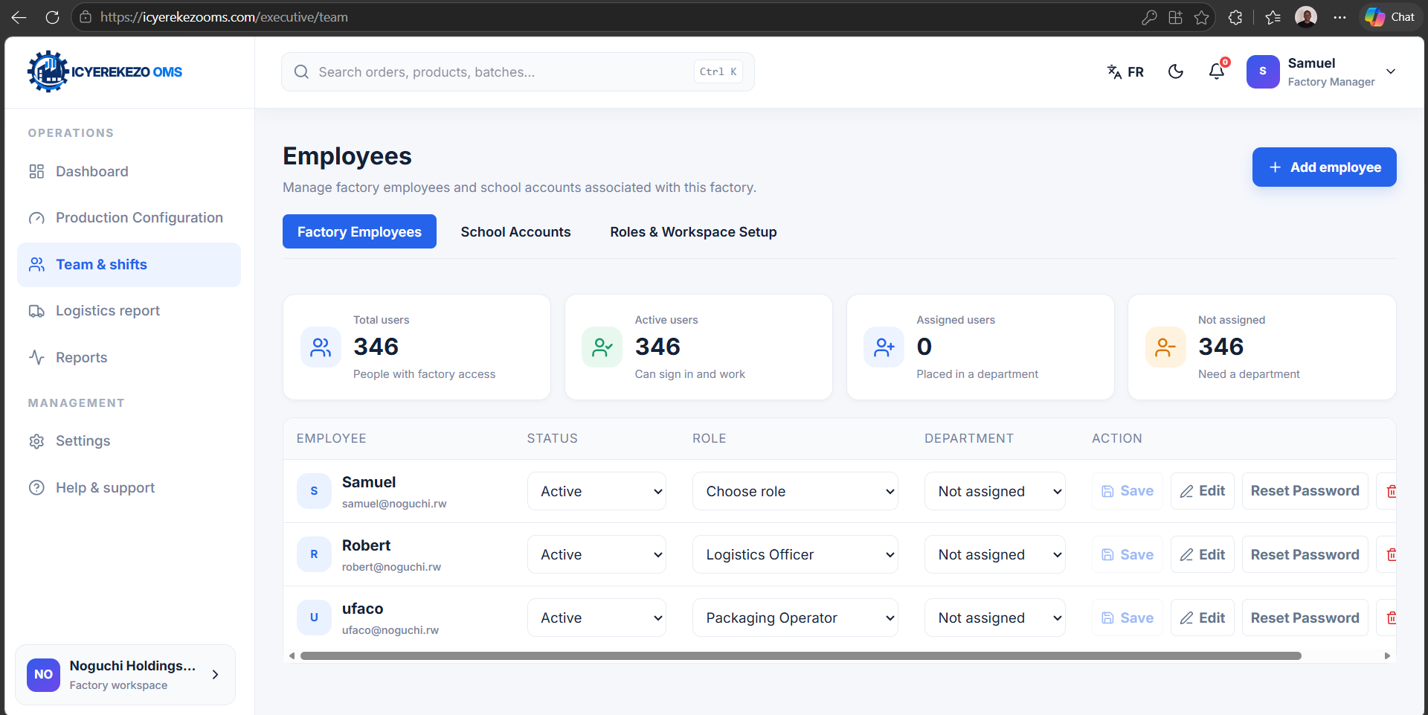Image resolution: width=1428 pixels, height=715 pixels.
Task: Open the Logistics report page
Action: 129,310
